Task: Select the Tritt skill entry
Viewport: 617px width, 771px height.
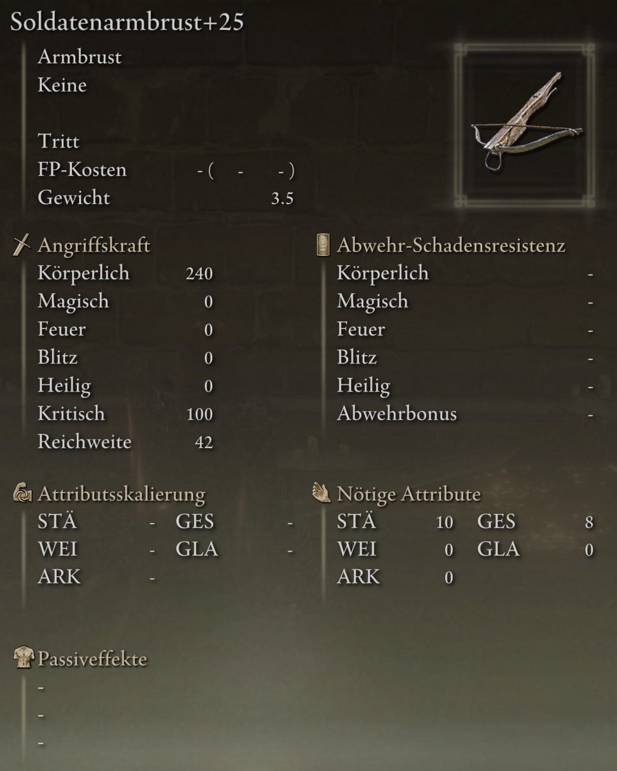Action: point(58,141)
